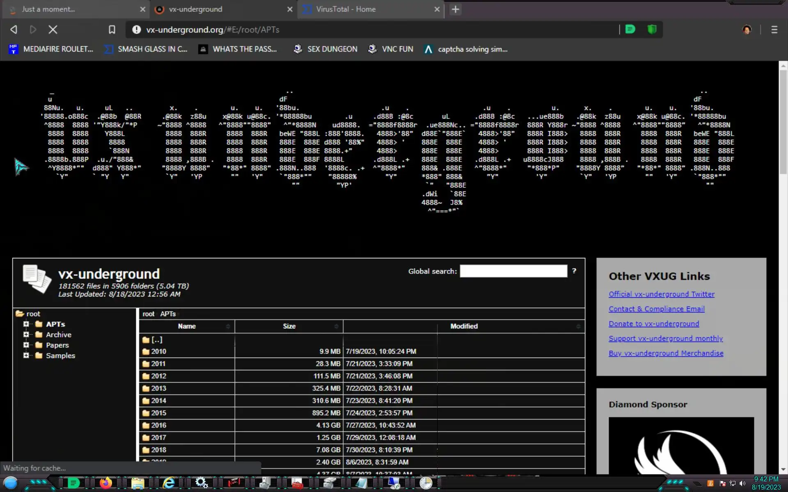Click the stop loading X button
The height and width of the screenshot is (492, 788).
(53, 30)
